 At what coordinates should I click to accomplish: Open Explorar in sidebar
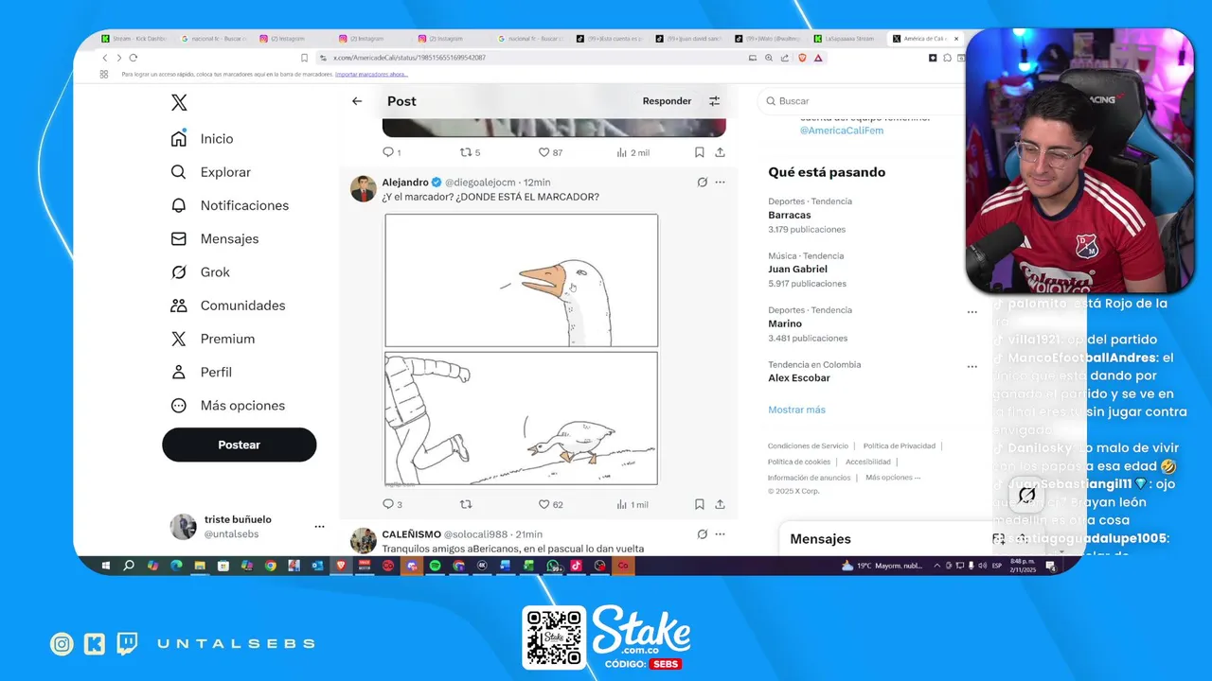(x=210, y=172)
